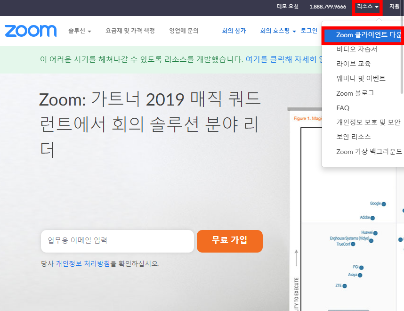
Task: Select 라이브 교육 menu item
Action: [x=354, y=64]
